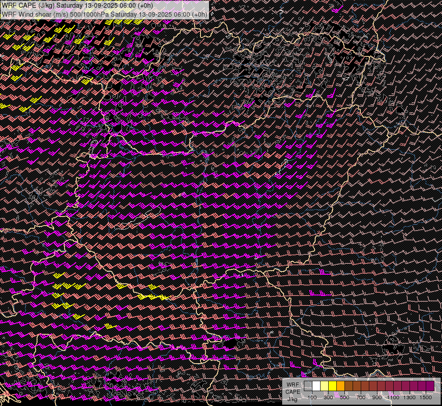Pick the rightmost purple legend swatch
Screen dimensions: 442x406
tap(430, 386)
